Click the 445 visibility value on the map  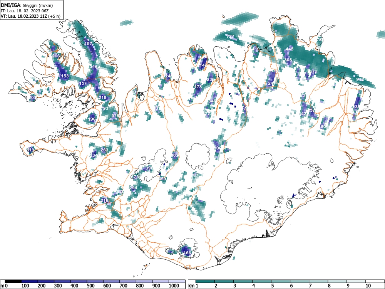[290, 49]
